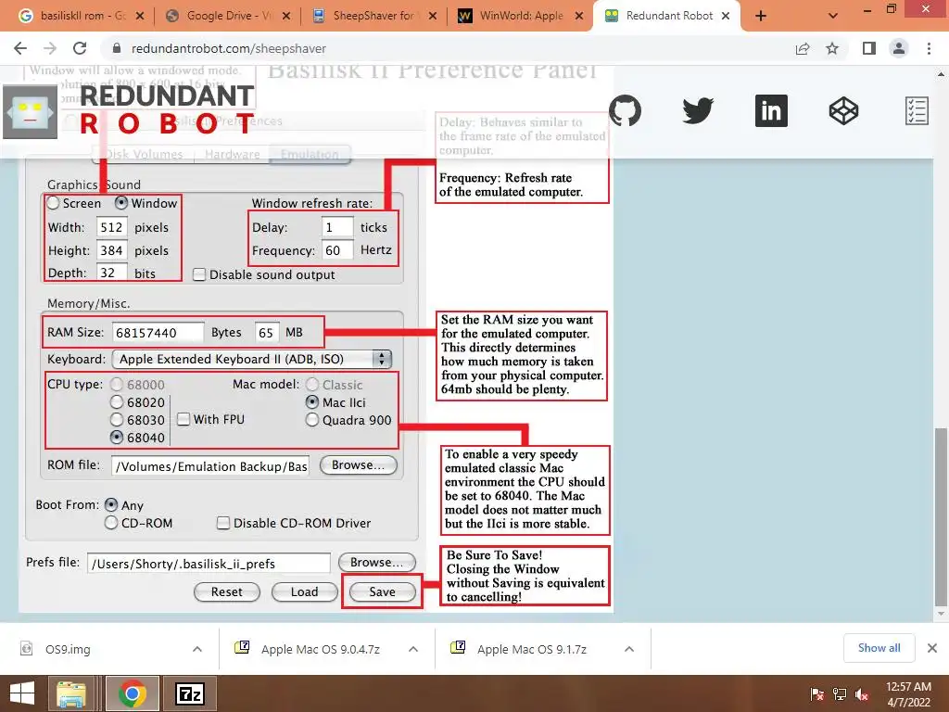949x712 pixels.
Task: Close the downloads bar with the X
Action: click(932, 648)
